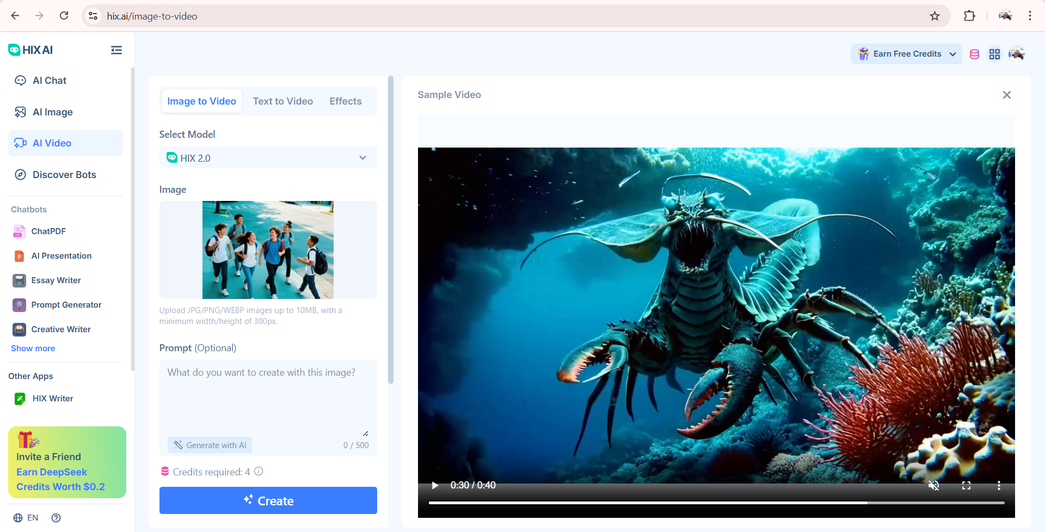Open the Essay Writer chatbot
This screenshot has height=532, width=1045.
coord(55,280)
